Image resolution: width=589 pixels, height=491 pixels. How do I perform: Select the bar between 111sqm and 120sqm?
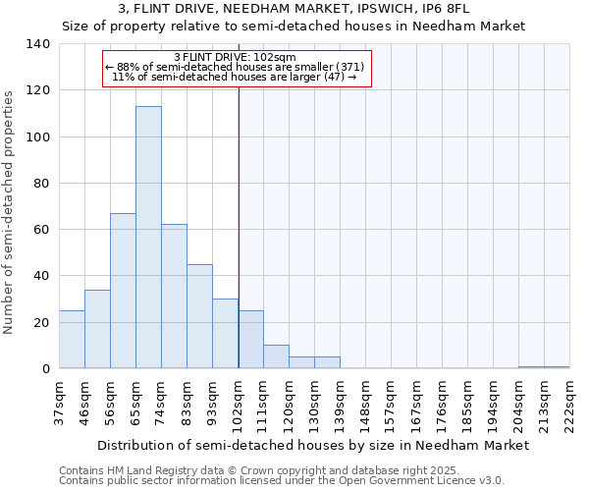point(277,357)
